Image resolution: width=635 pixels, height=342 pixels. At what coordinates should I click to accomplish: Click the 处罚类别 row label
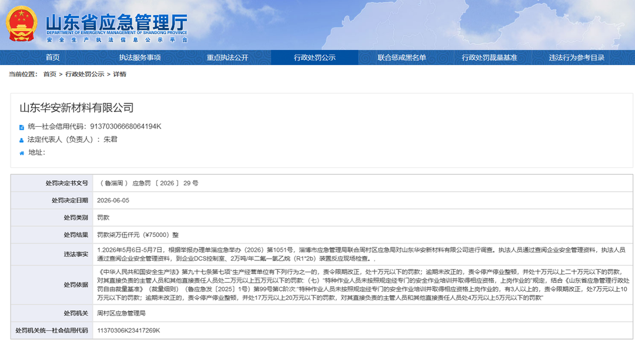pos(76,218)
